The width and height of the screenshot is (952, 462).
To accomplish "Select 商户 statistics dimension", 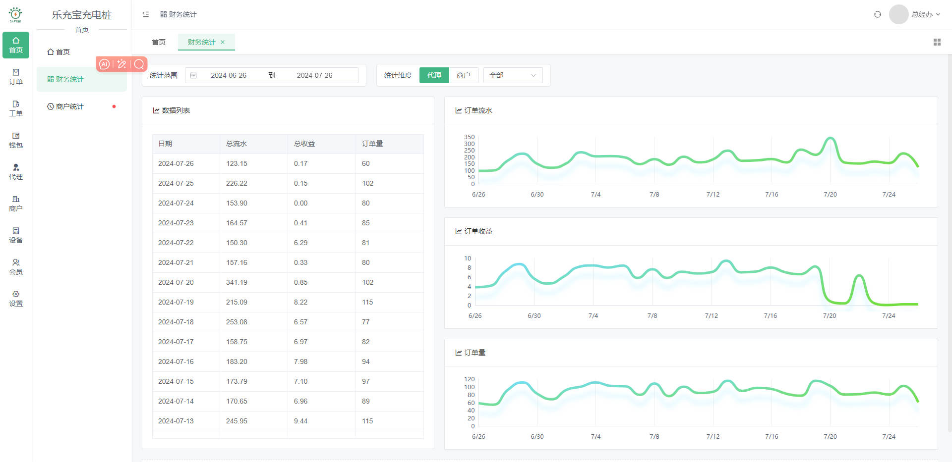I will pyautogui.click(x=464, y=75).
